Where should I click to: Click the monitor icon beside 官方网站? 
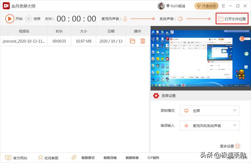(8, 158)
